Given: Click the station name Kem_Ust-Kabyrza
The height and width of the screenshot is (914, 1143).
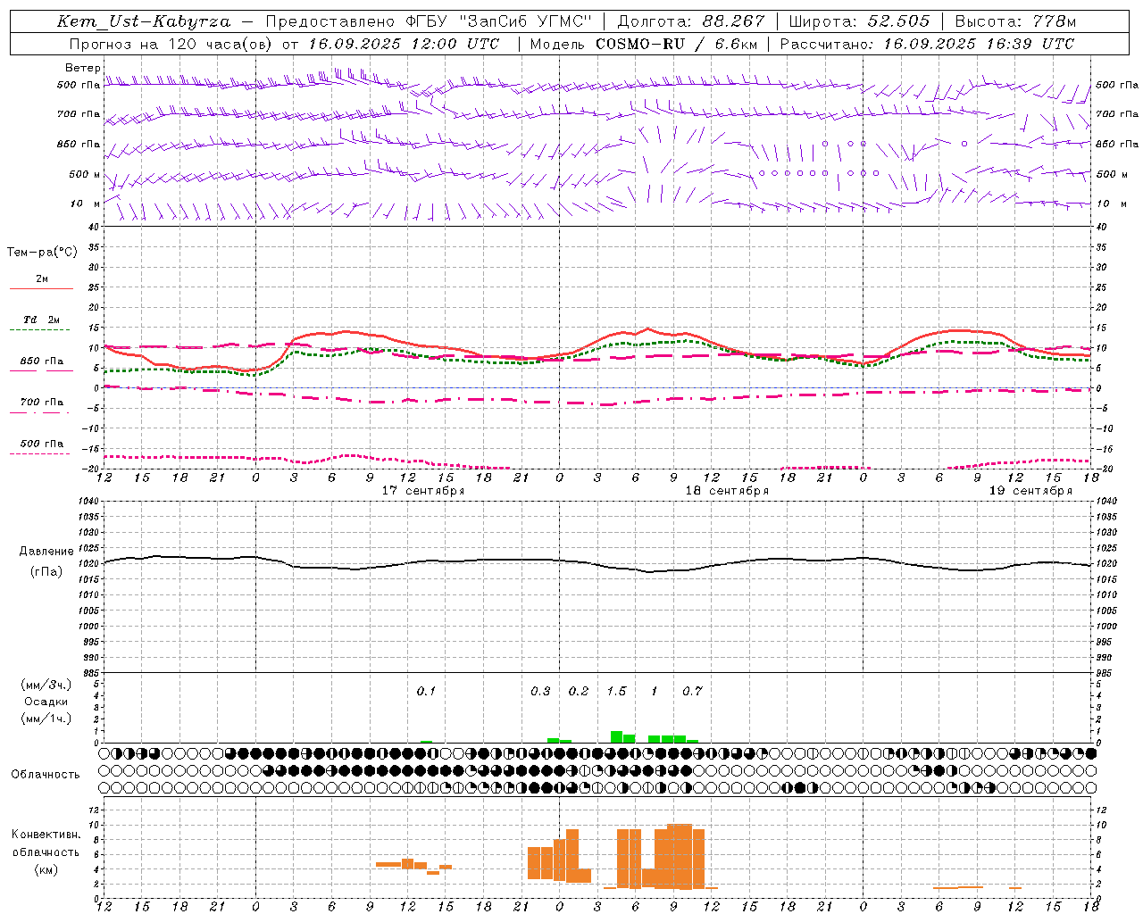Looking at the screenshot, I should pyautogui.click(x=143, y=21).
